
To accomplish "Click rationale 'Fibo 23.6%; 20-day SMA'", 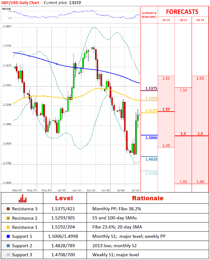I will coord(117,227).
